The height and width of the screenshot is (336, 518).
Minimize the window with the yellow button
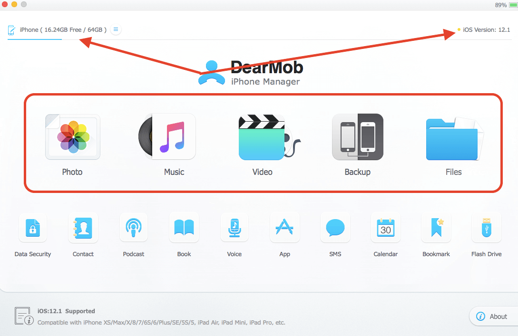click(x=14, y=4)
